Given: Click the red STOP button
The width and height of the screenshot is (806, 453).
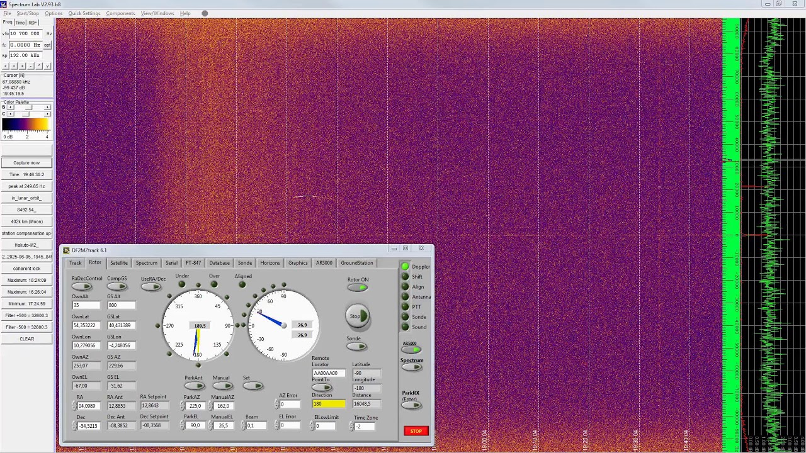Looking at the screenshot, I should pos(416,431).
